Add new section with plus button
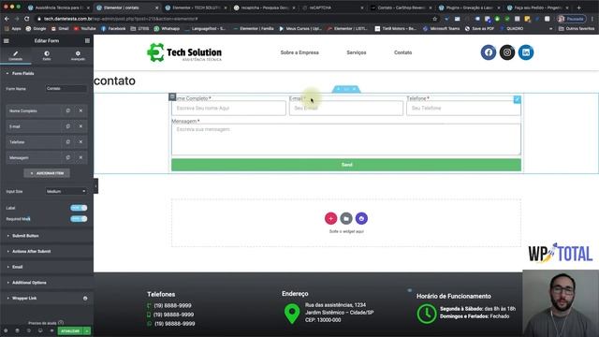599x337 pixels. pyautogui.click(x=330, y=218)
